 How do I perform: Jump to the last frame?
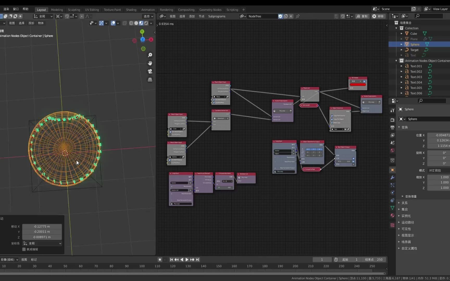[198, 260]
